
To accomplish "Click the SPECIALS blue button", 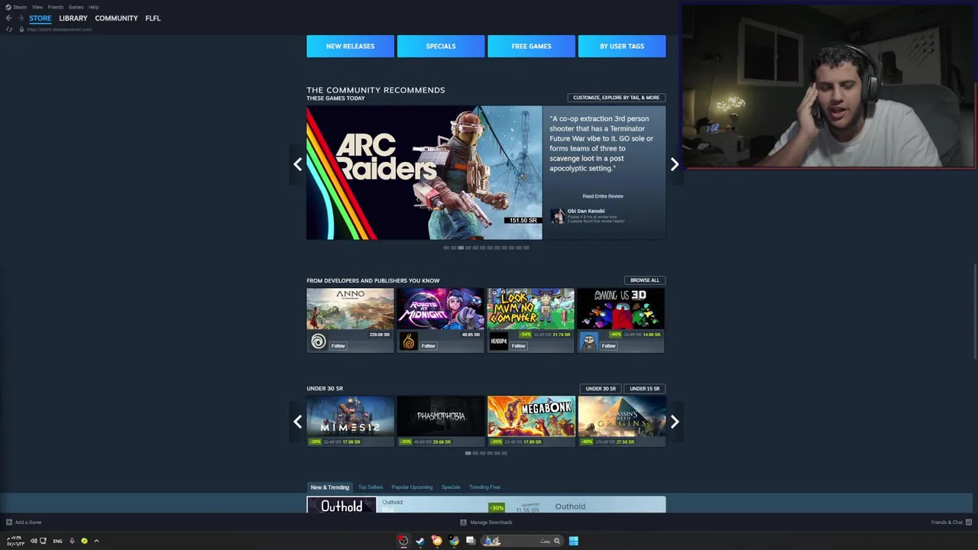I will click(x=441, y=46).
